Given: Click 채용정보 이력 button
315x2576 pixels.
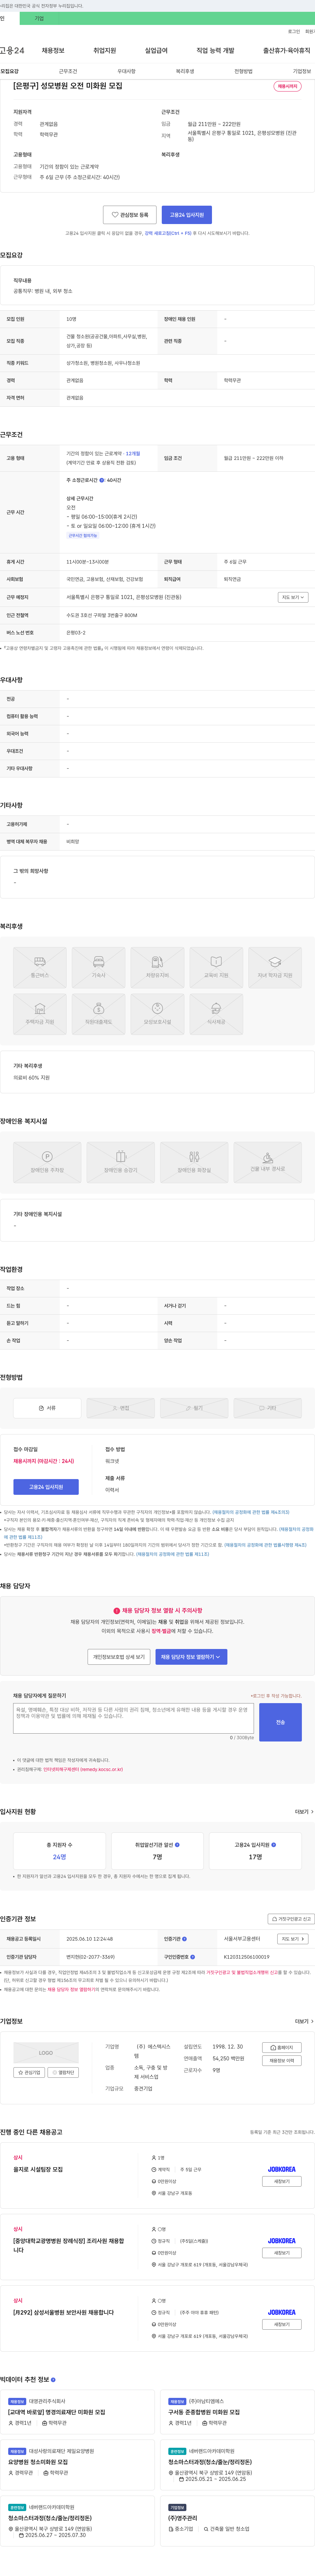Looking at the screenshot, I should tap(282, 2061).
